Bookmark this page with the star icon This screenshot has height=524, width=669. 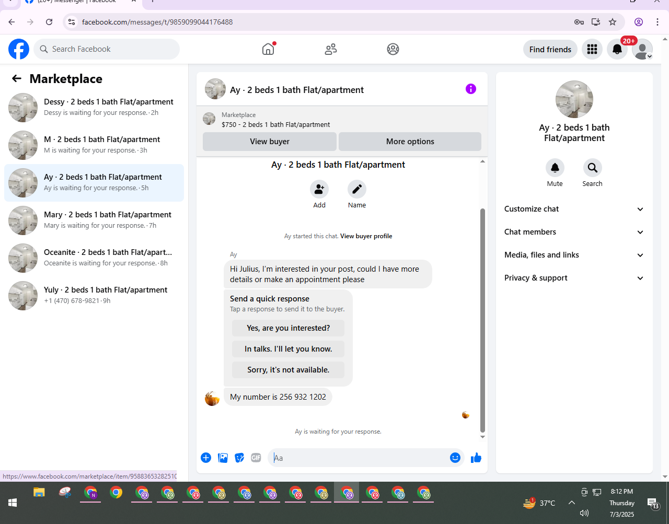tap(613, 22)
